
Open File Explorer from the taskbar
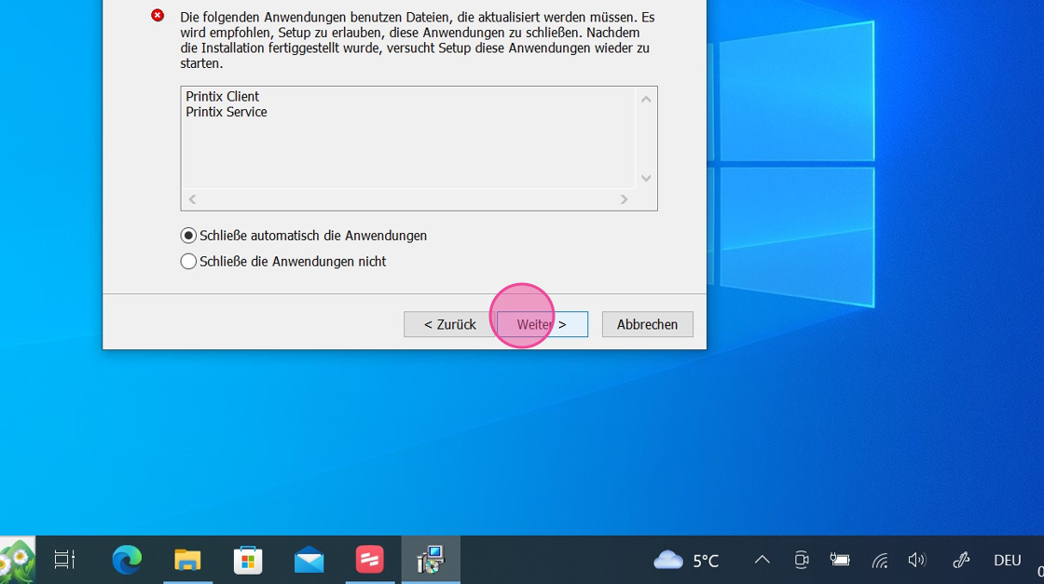click(x=187, y=560)
